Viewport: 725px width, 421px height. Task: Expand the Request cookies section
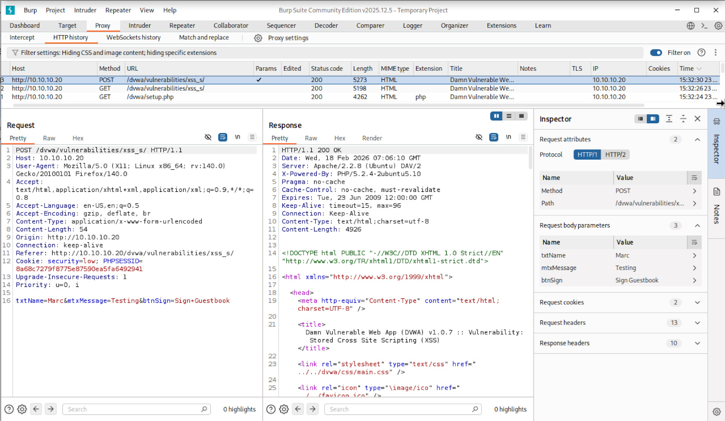(x=697, y=302)
